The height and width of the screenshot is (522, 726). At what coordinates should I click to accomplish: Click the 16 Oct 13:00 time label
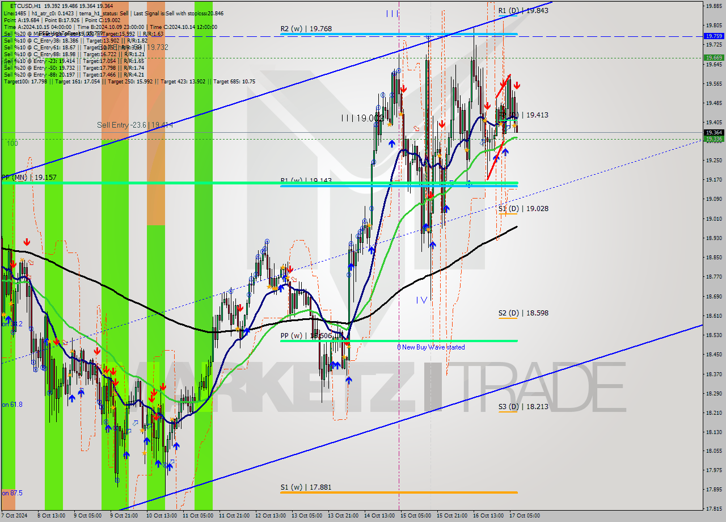488,516
